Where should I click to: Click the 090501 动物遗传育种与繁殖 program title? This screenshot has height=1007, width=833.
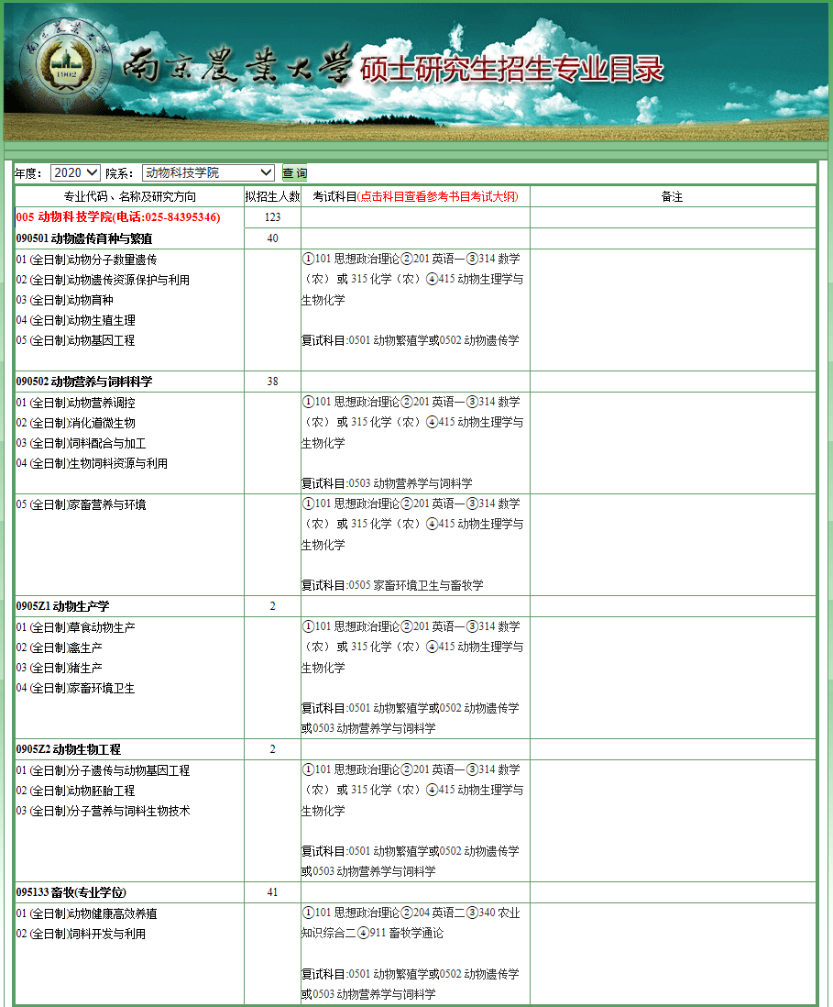pos(84,238)
